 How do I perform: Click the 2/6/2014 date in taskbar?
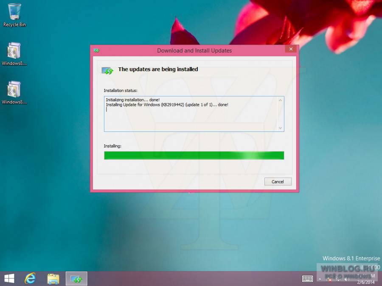(x=366, y=282)
